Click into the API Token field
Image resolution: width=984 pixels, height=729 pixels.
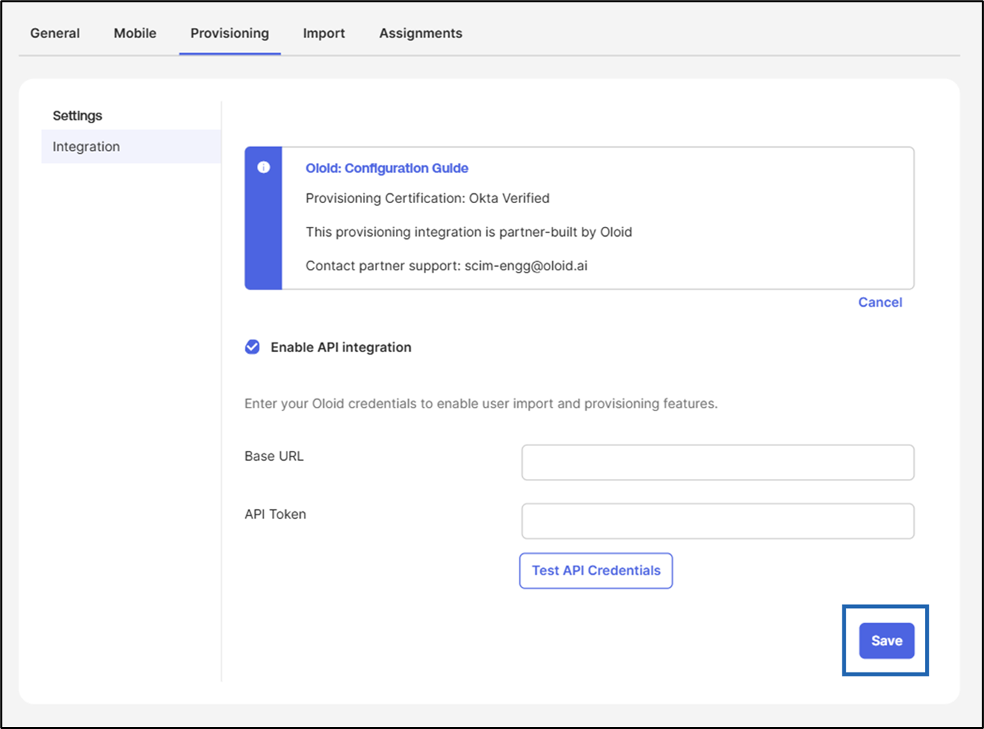click(718, 521)
